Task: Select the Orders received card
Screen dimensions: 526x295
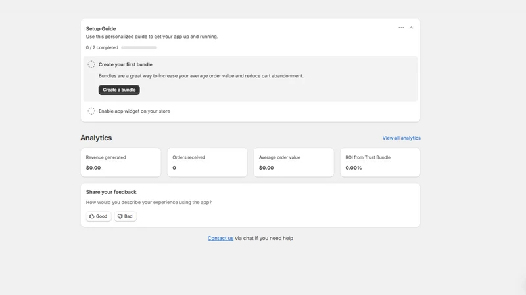Action: click(207, 163)
